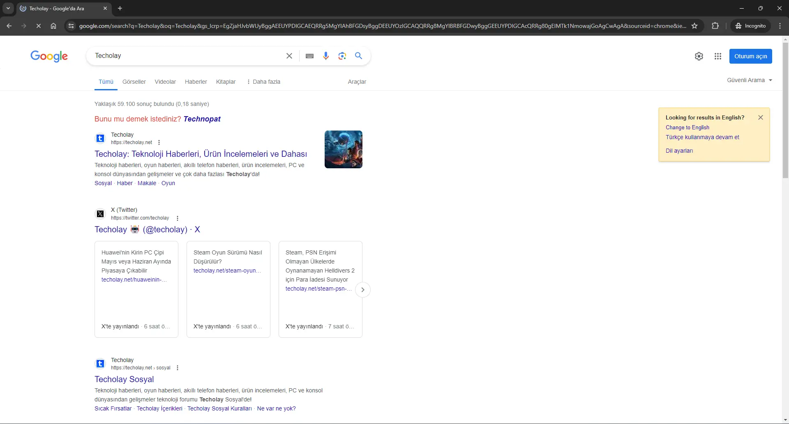Image resolution: width=789 pixels, height=424 pixels.
Task: View site information for google.com
Action: (x=71, y=26)
